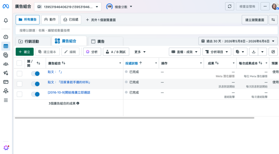Click the refresh data icon
Screen dimensions: 279x154
[229, 7]
